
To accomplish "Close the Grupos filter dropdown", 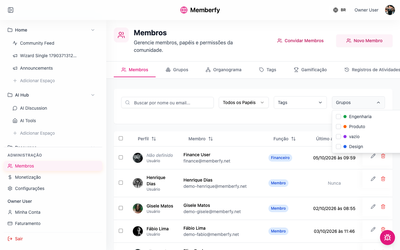I will point(358,102).
